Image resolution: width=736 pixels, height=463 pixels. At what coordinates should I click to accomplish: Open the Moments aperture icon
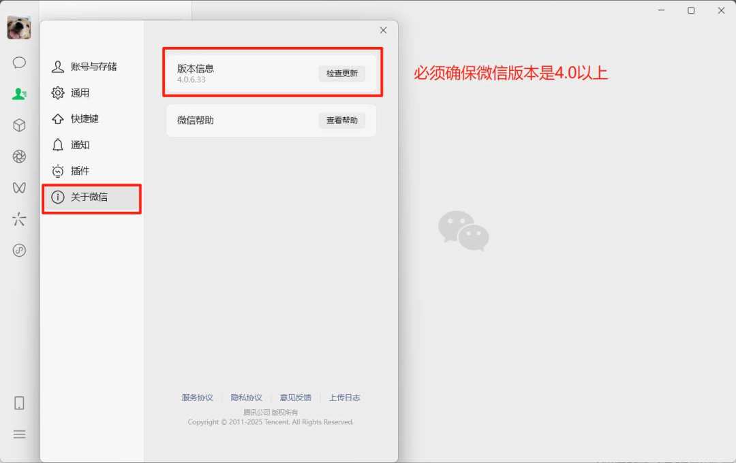click(19, 157)
